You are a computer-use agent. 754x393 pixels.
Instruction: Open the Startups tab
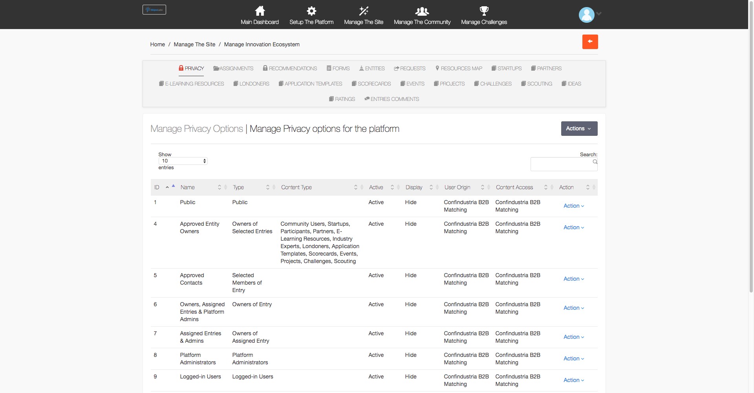[507, 68]
